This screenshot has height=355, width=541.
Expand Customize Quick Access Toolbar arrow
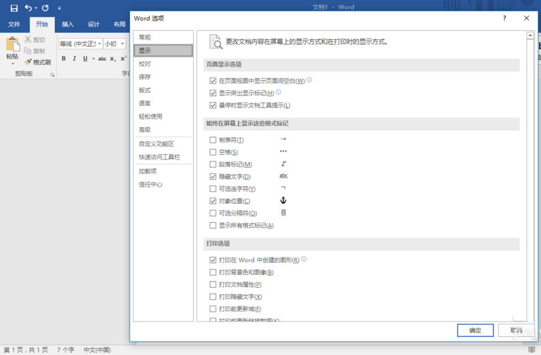(x=59, y=8)
